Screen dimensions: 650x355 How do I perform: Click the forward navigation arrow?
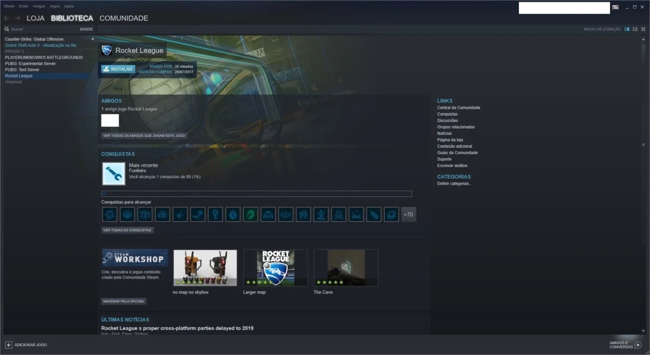(x=18, y=18)
